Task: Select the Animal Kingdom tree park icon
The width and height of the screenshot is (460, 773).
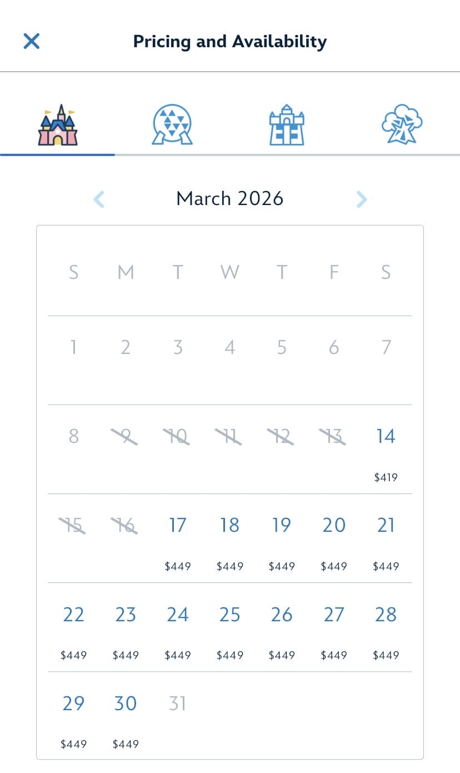Action: (x=401, y=122)
